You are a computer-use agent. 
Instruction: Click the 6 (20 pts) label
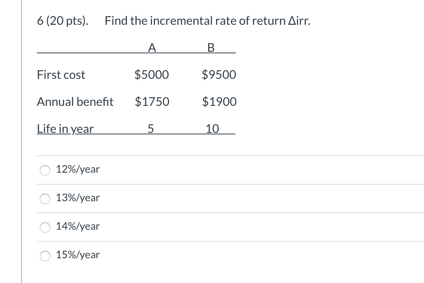[x=62, y=21]
